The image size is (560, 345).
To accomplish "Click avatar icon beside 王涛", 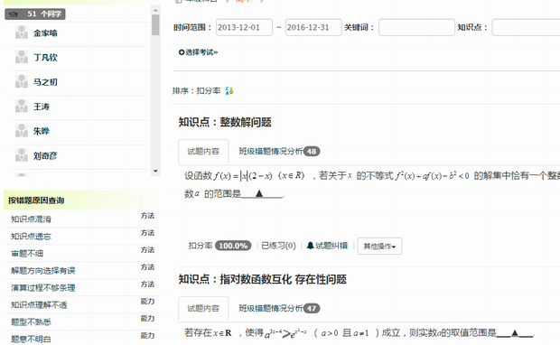I will pos(22,107).
